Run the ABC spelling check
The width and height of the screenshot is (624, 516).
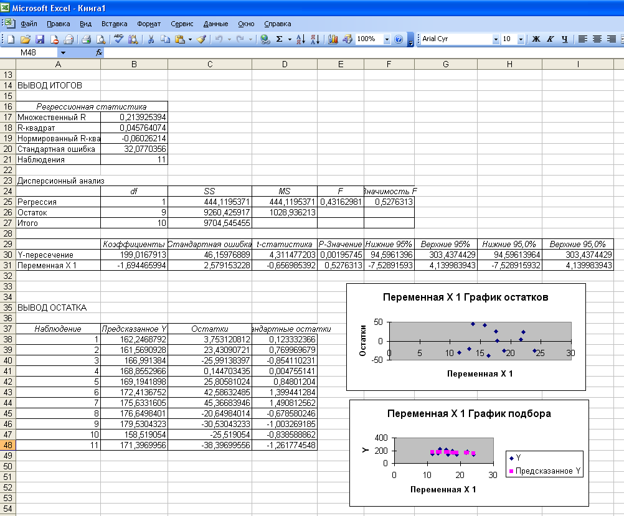point(118,39)
